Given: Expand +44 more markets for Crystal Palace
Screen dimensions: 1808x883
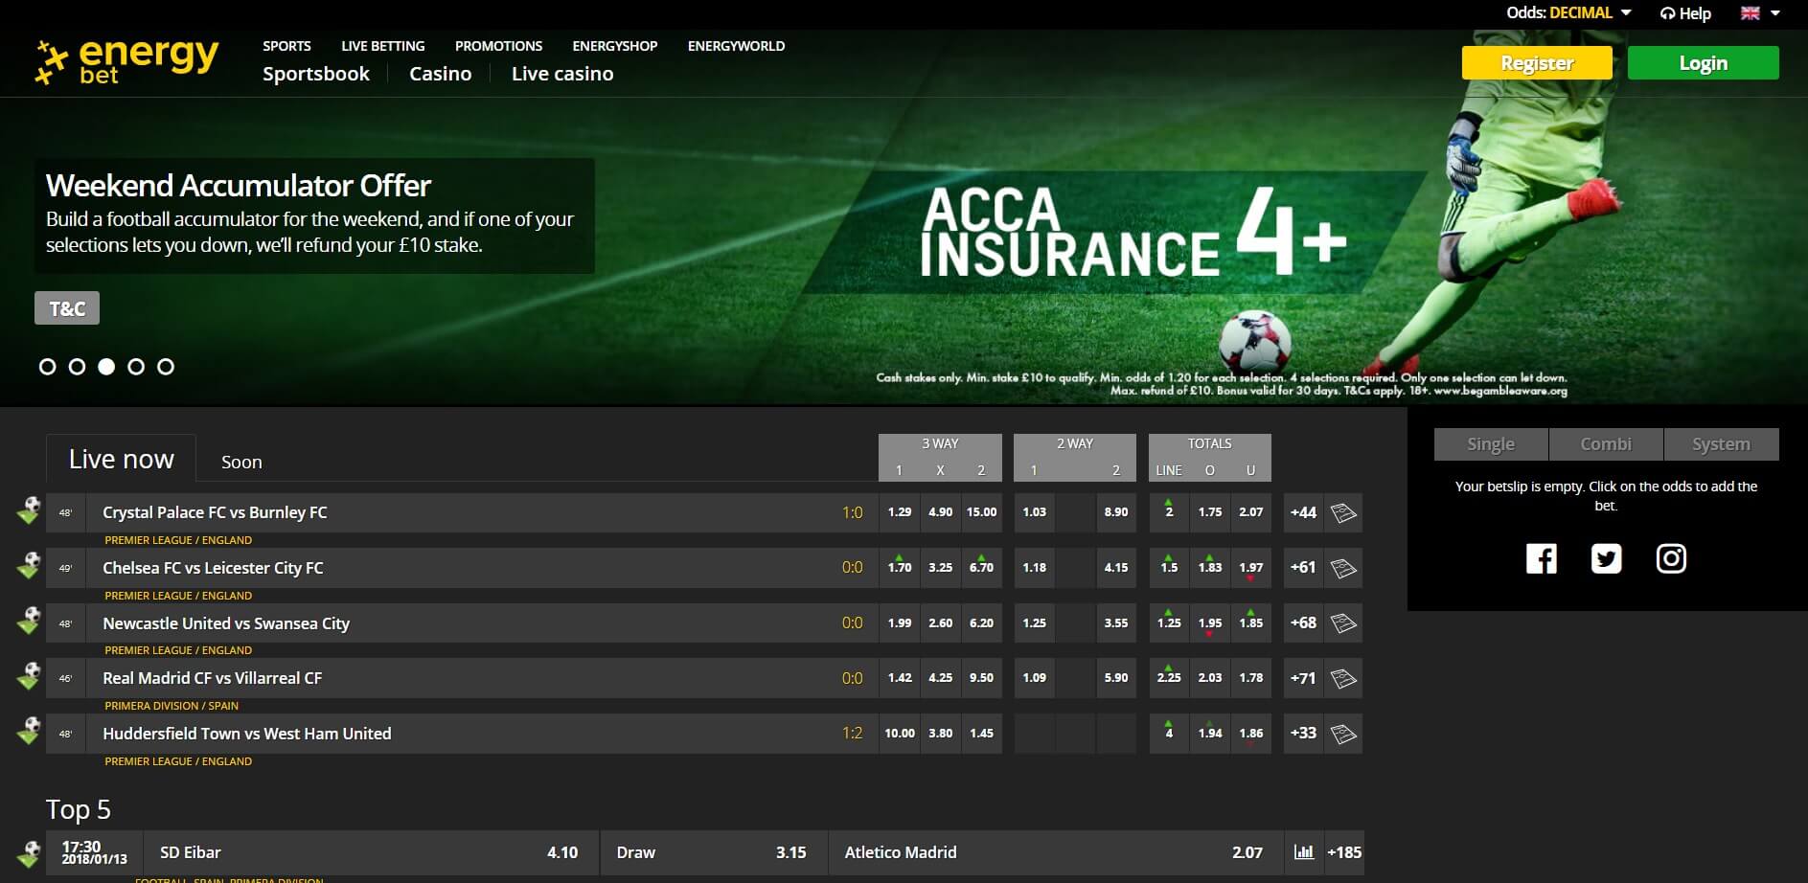Looking at the screenshot, I should pyautogui.click(x=1303, y=512).
